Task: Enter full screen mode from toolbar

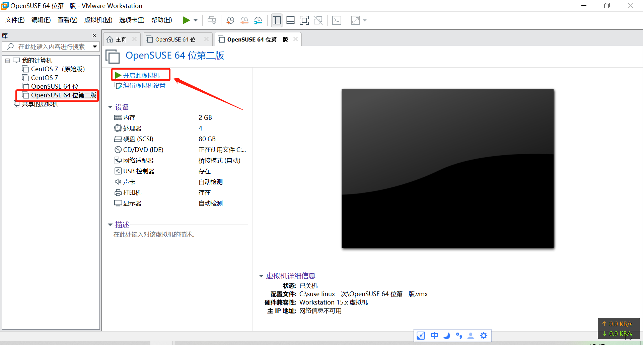Action: coord(304,20)
